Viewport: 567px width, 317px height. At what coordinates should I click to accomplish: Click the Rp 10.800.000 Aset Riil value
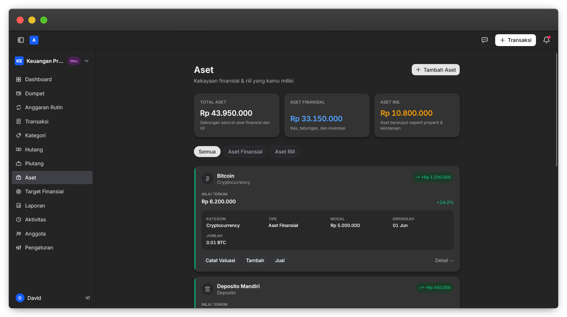point(406,113)
